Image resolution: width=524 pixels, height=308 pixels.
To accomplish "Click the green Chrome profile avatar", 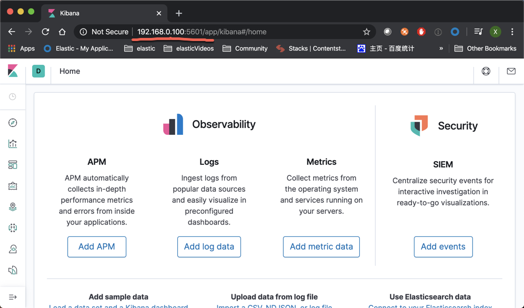I will (x=495, y=32).
